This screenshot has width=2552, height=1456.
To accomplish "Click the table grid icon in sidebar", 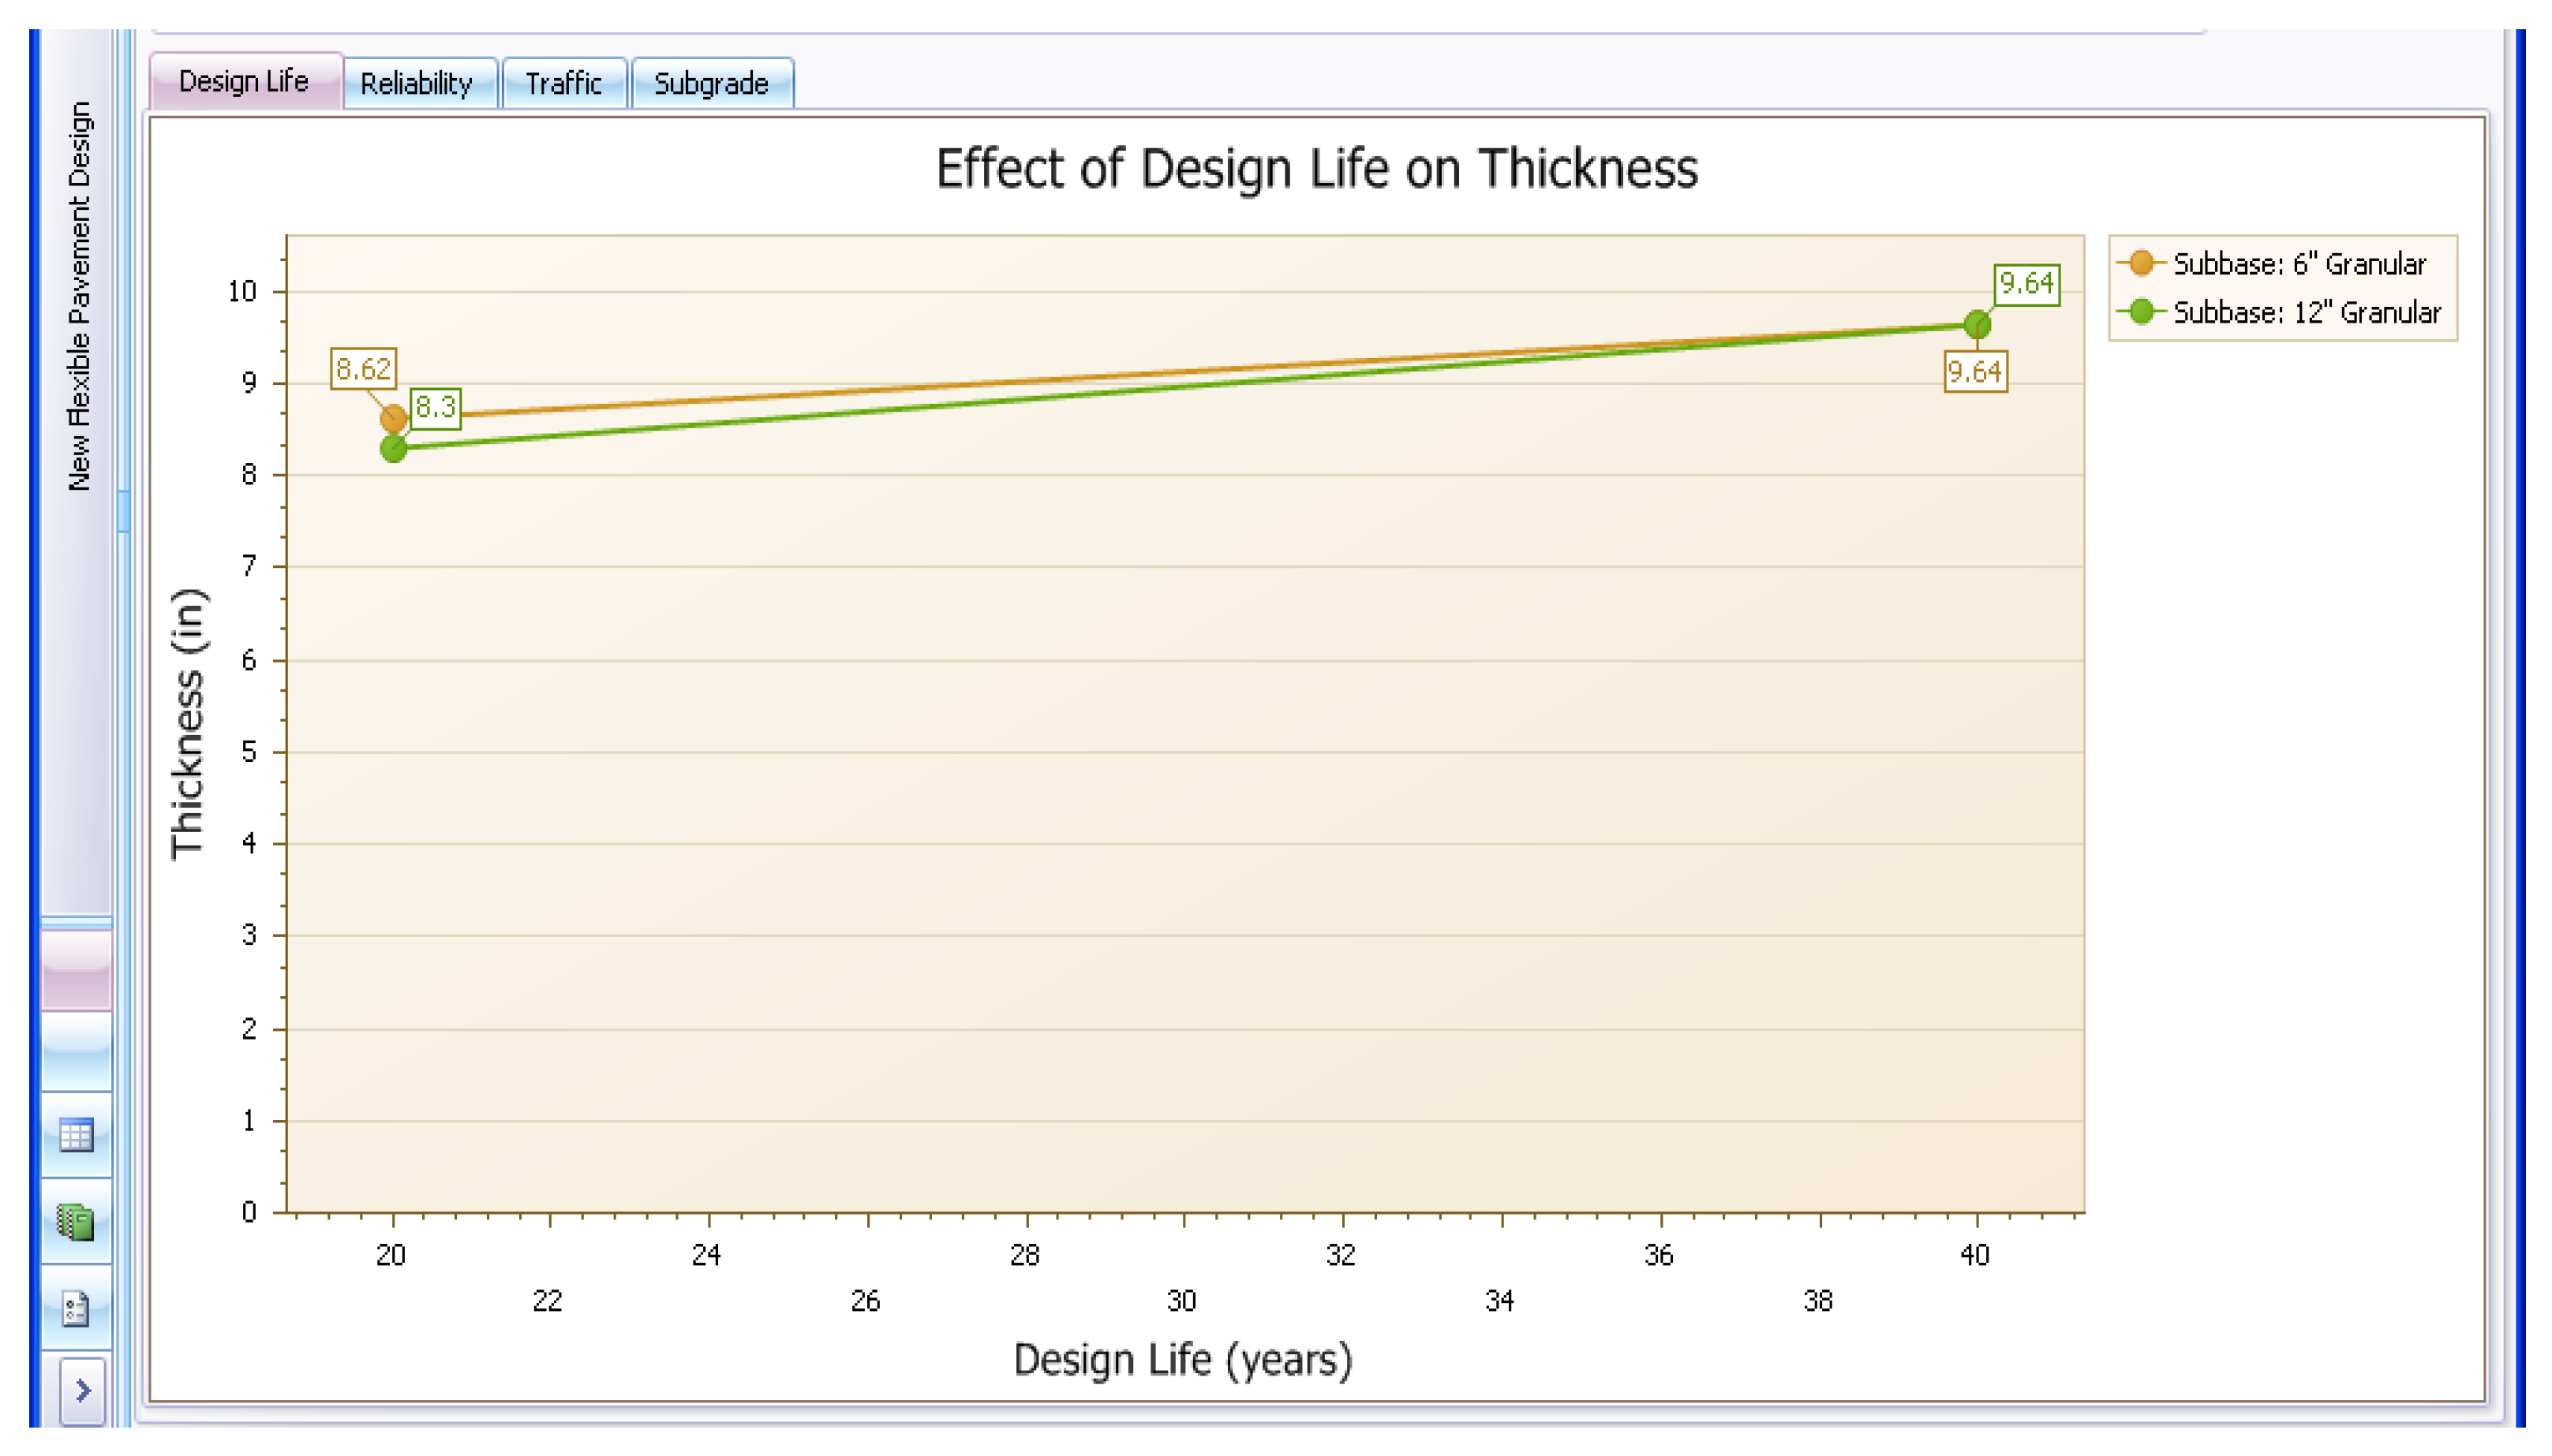I will pos(76,1135).
